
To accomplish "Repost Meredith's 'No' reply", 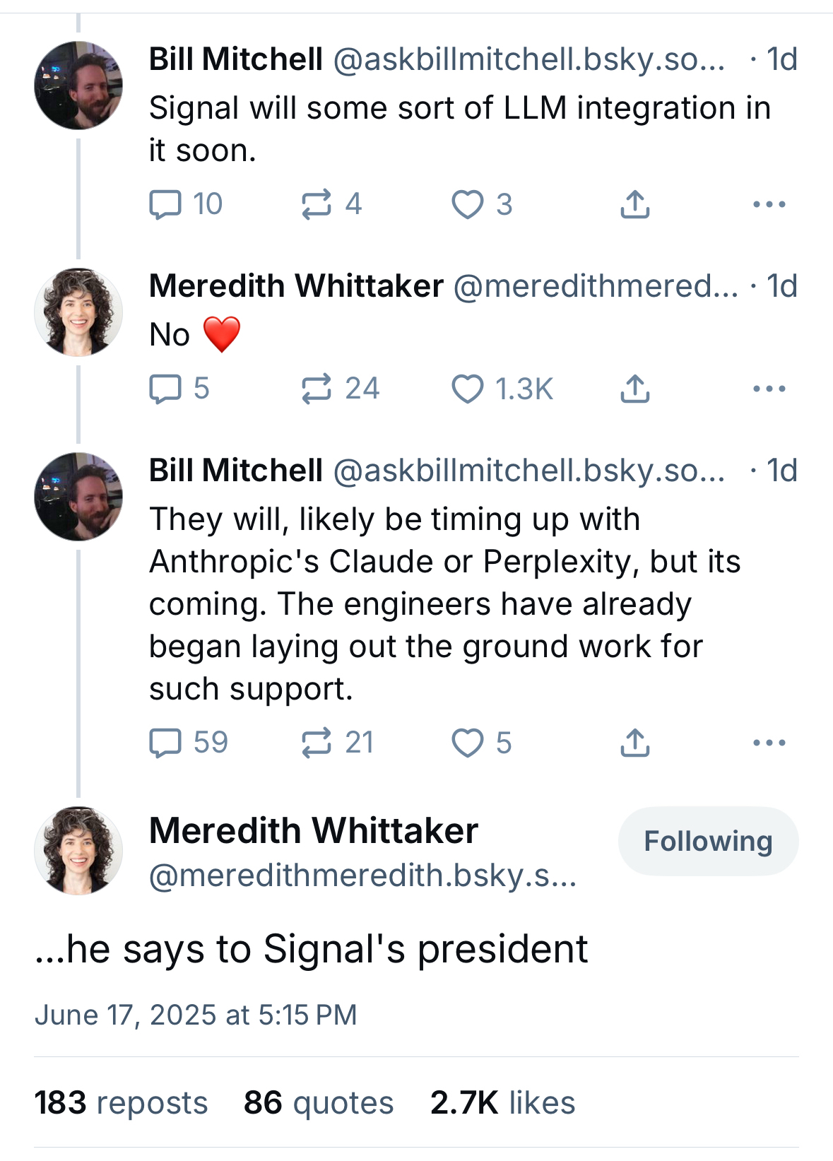I will click(316, 389).
